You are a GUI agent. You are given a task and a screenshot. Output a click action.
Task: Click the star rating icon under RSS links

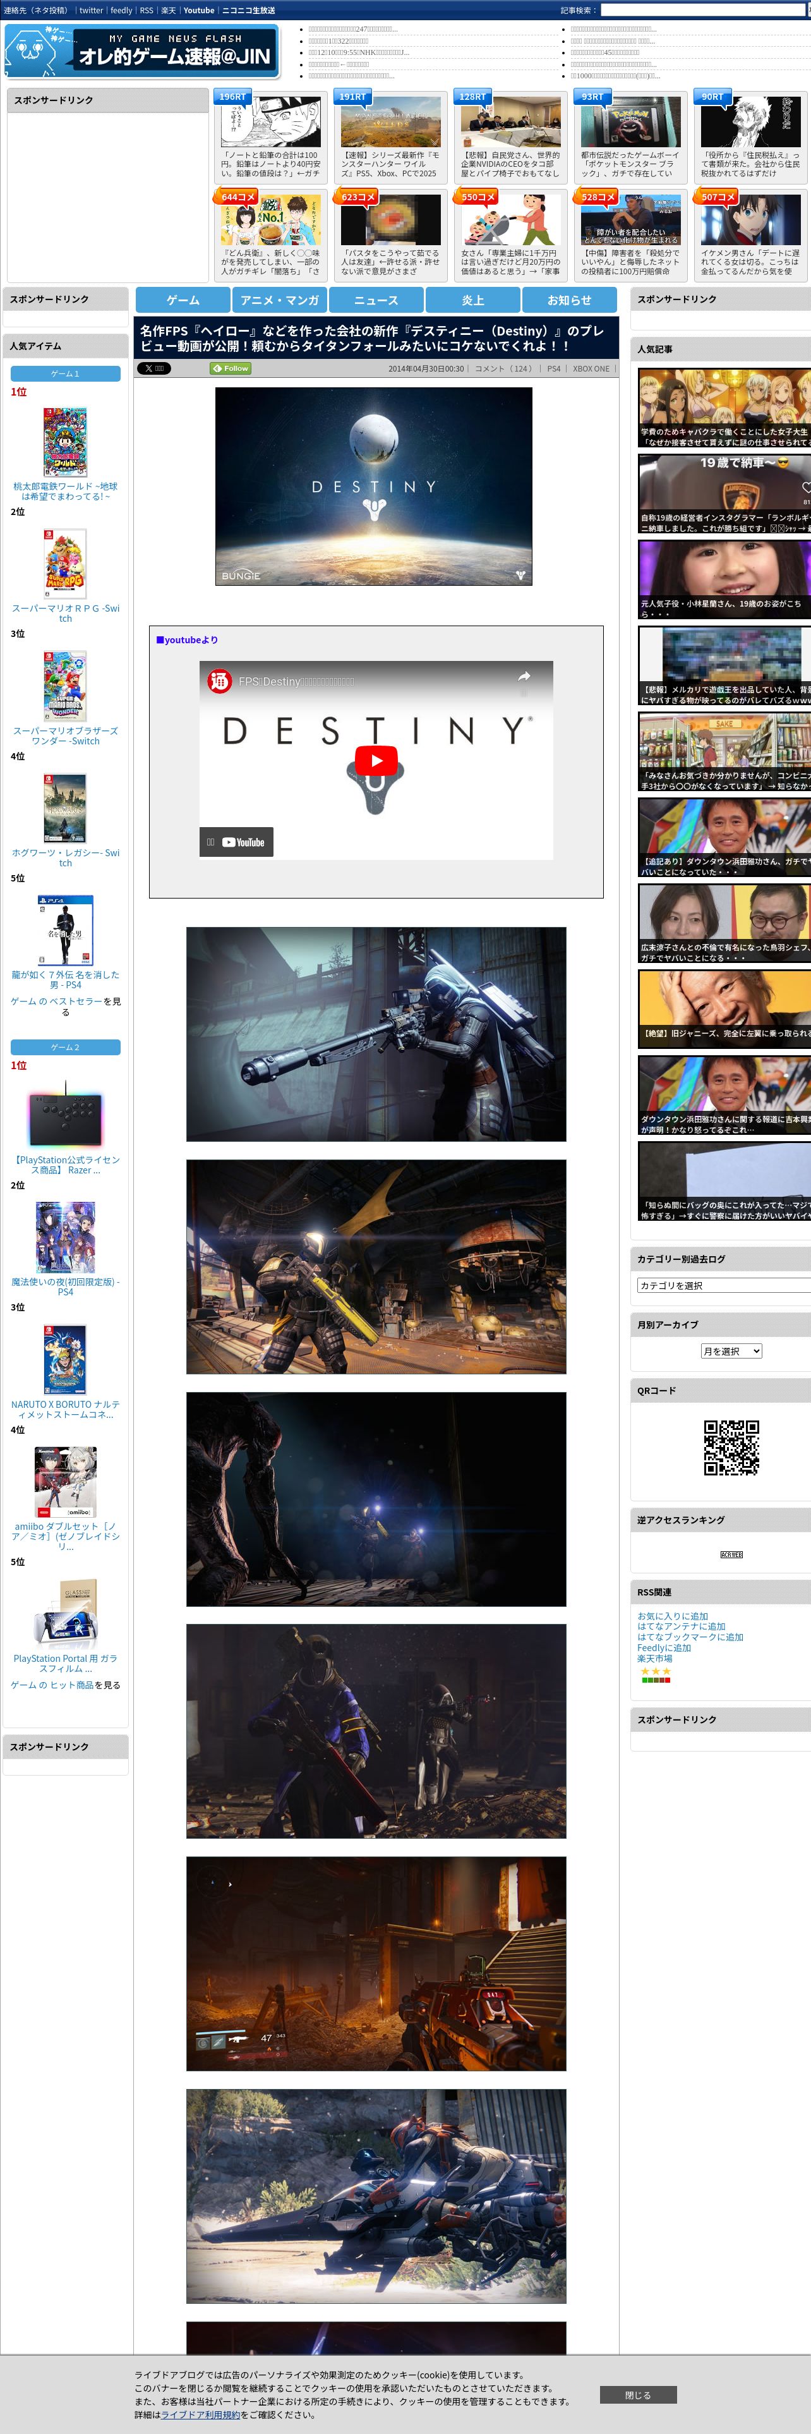click(656, 1671)
